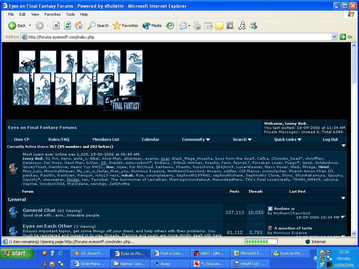Open the Favorites pane star button
Viewport: 359px width, 269px height.
point(125,25)
